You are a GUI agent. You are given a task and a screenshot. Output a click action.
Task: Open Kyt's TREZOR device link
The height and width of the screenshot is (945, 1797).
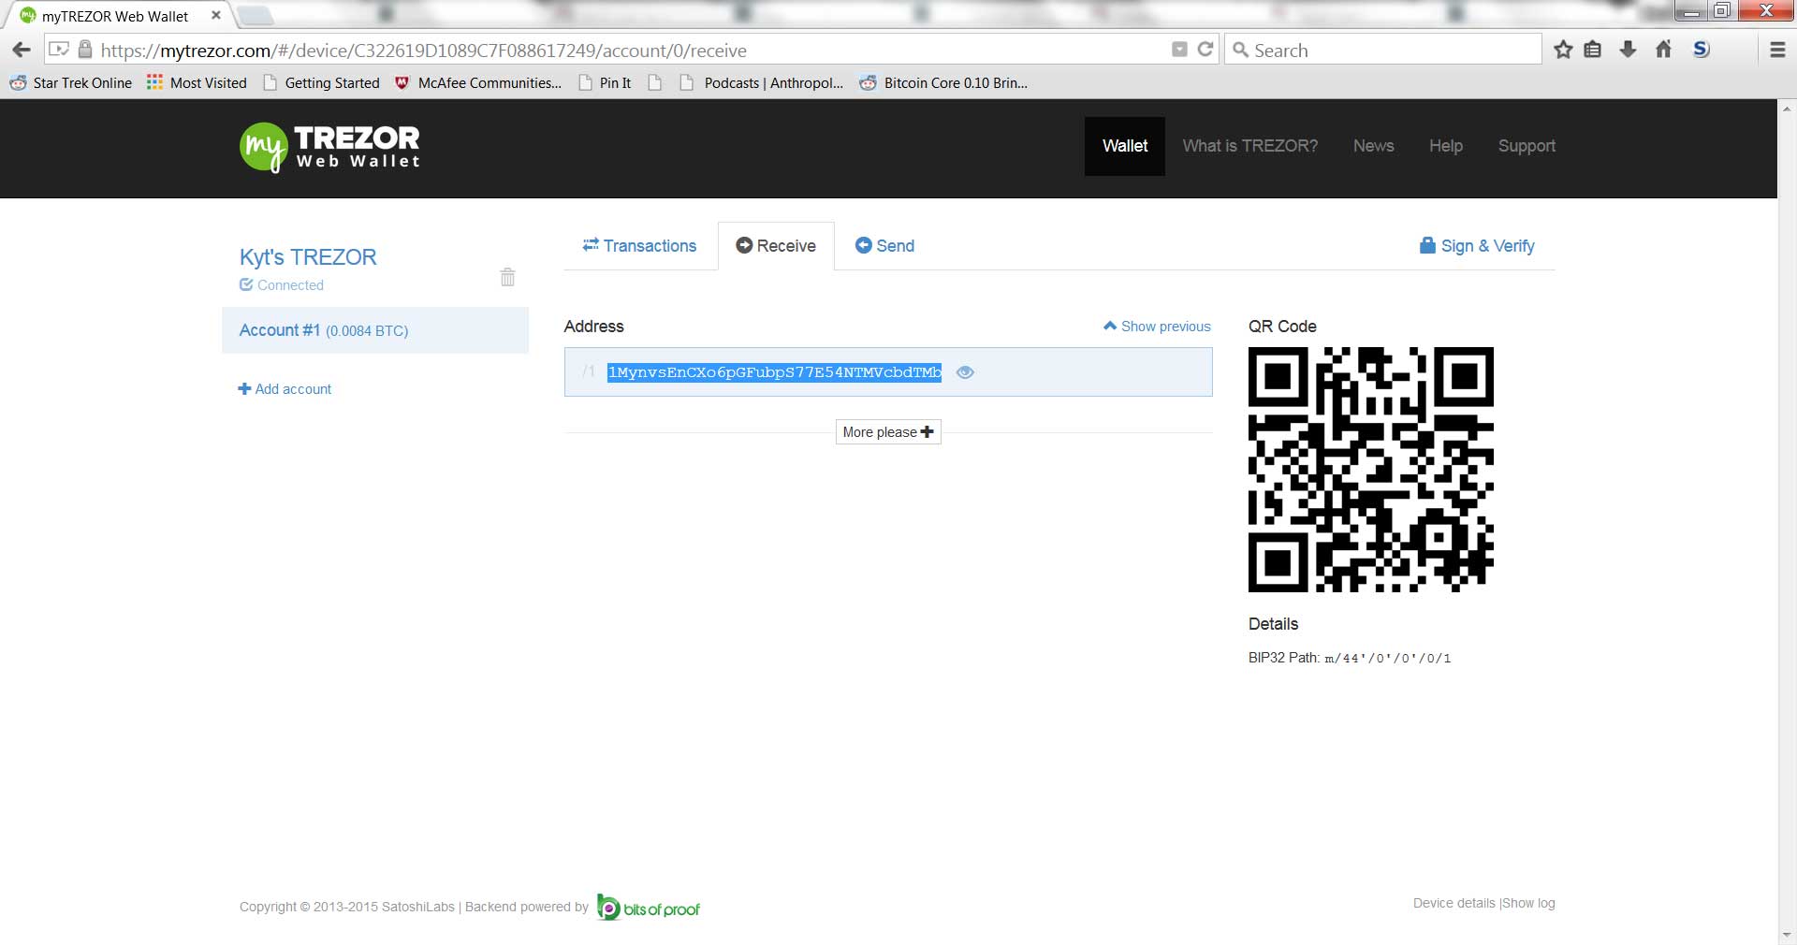coord(308,257)
